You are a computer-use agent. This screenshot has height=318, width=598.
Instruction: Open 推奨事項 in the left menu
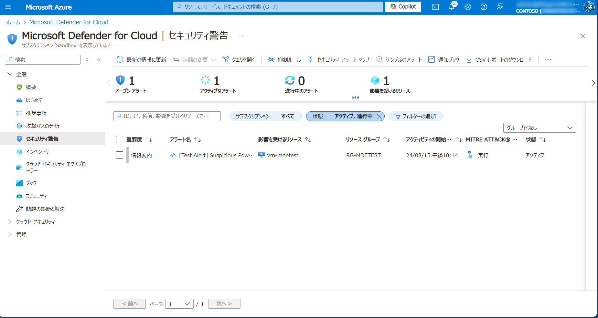pyautogui.click(x=36, y=113)
